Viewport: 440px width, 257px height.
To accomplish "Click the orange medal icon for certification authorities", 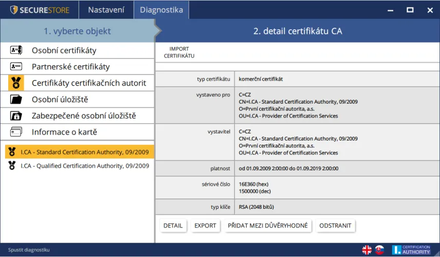I will coord(16,83).
